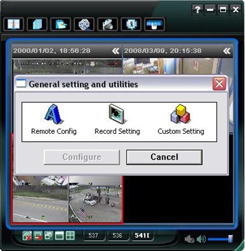Click the Configure button

(82, 157)
